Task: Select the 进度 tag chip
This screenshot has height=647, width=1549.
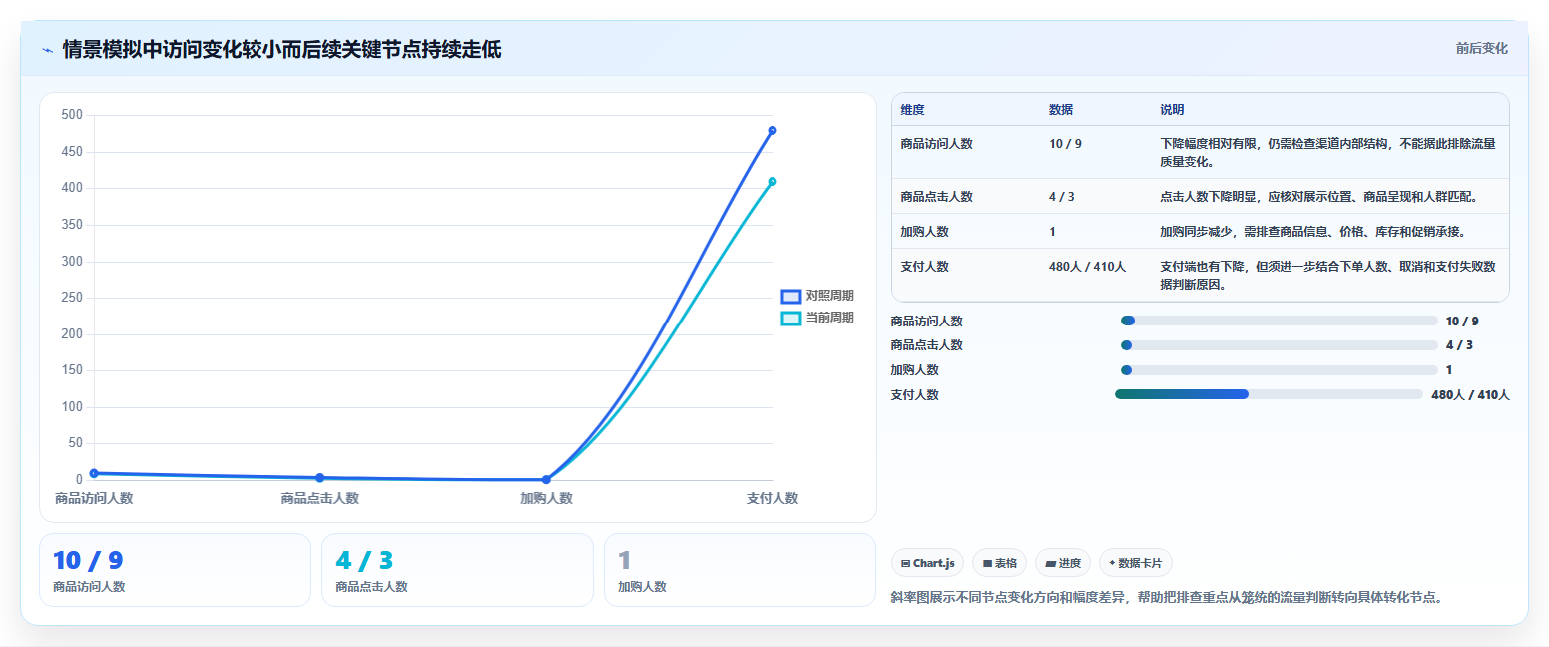Action: [1063, 563]
